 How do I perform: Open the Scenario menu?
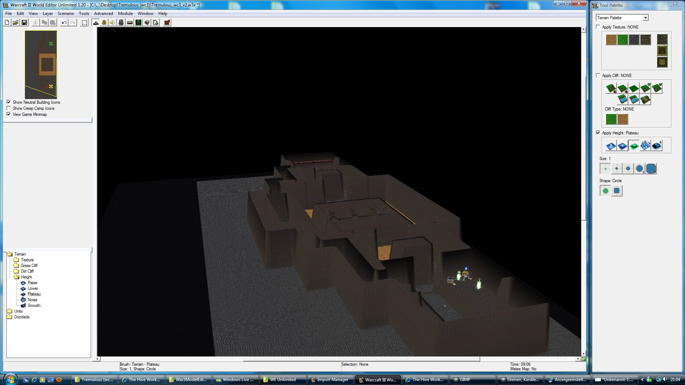pos(66,14)
